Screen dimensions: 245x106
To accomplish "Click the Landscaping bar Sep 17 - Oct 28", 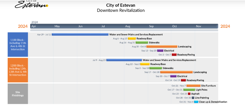I will [176, 72].
